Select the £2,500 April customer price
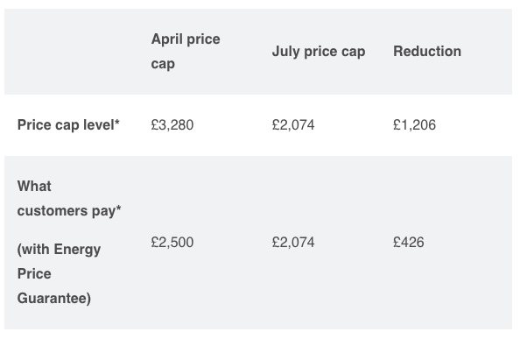The width and height of the screenshot is (520, 339). click(x=172, y=242)
